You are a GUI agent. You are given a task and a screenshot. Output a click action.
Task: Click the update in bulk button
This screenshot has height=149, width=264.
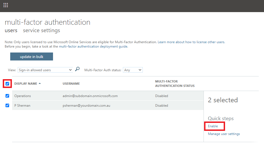click(x=31, y=56)
